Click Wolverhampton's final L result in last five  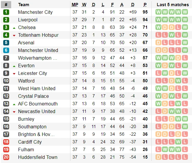(x=185, y=58)
